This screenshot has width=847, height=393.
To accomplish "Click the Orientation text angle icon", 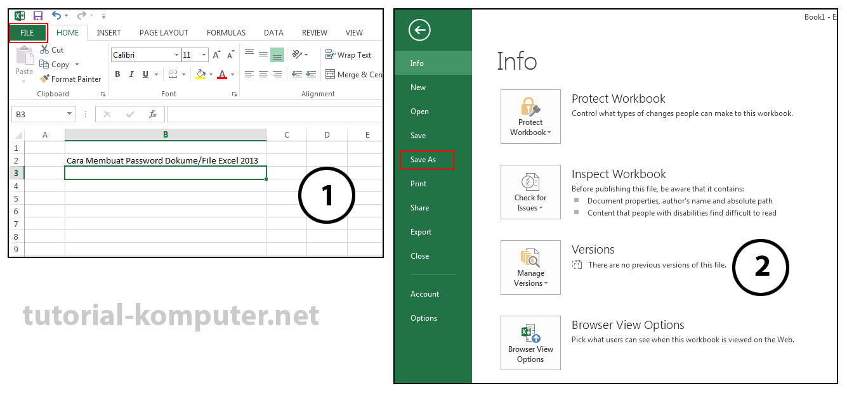I will coord(296,55).
